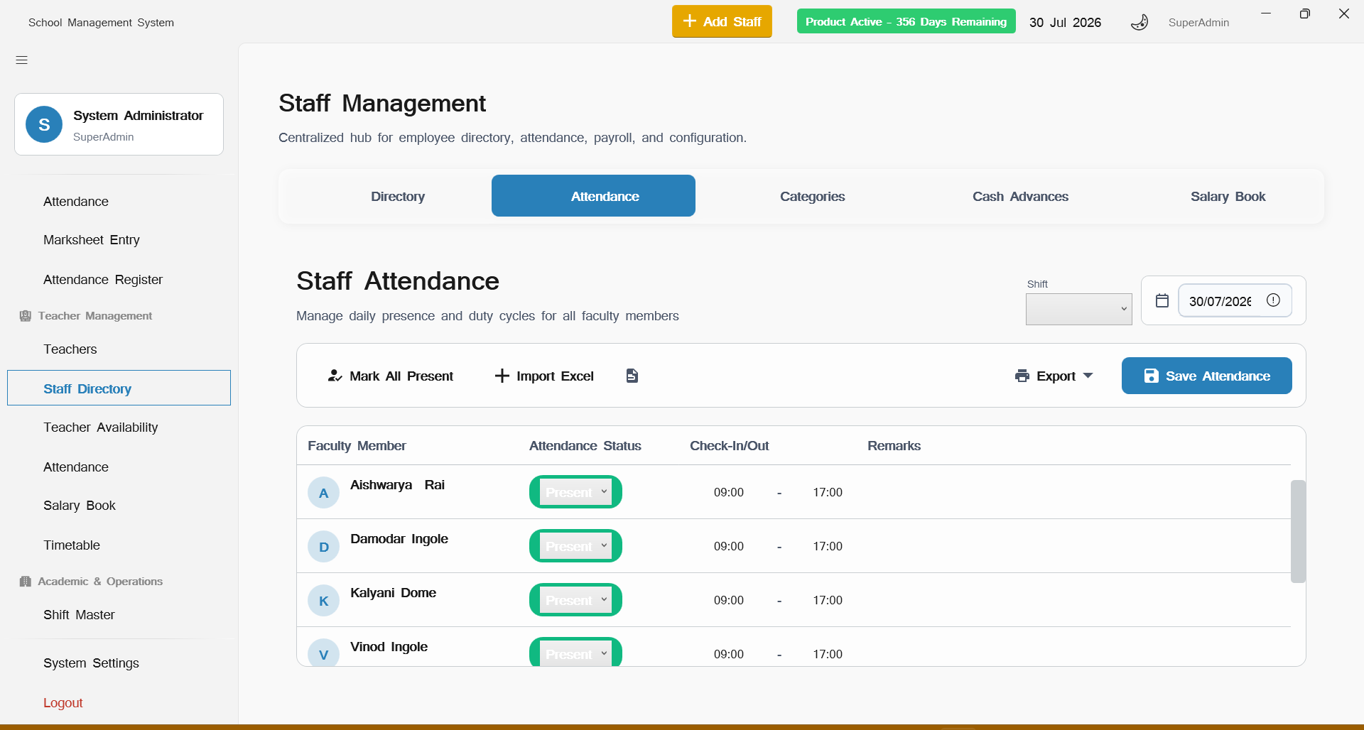Click the Faculty Member column header
Image resolution: width=1364 pixels, height=730 pixels.
pos(357,446)
